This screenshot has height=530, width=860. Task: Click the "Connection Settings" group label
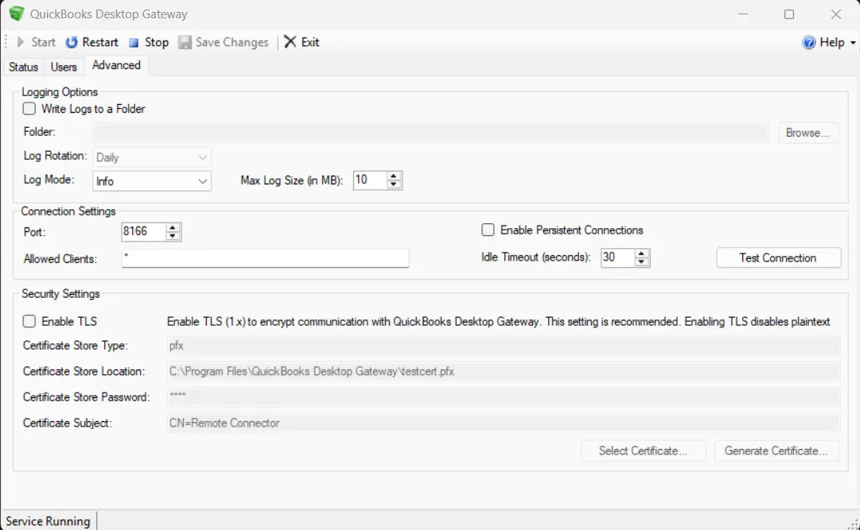click(68, 211)
